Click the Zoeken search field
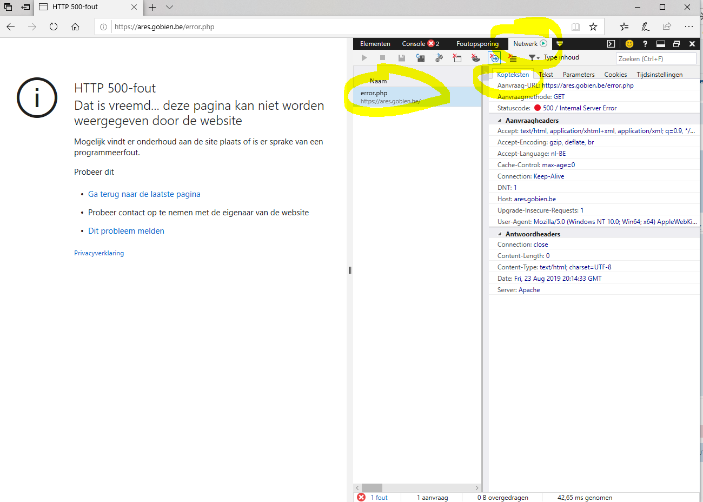703x502 pixels. coord(655,58)
